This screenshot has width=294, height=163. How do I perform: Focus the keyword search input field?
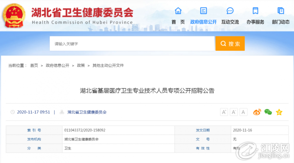tap(132, 44)
